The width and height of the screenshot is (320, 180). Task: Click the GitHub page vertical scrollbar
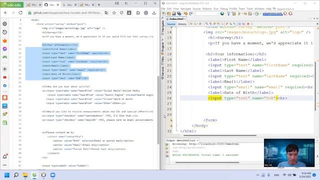pyautogui.click(x=158, y=110)
